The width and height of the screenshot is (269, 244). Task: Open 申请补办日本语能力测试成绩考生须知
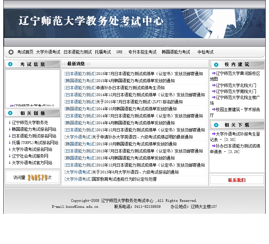(130, 88)
